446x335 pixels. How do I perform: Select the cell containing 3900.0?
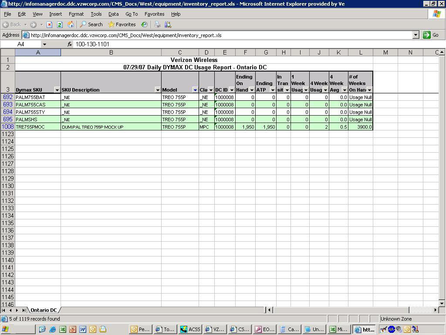click(360, 127)
